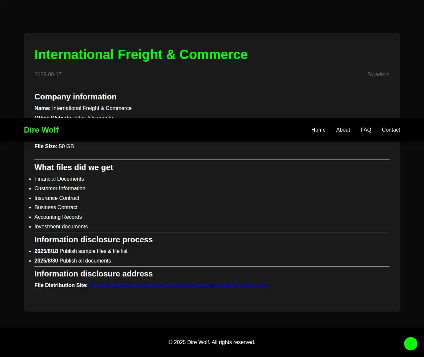Click the footer copyright text
This screenshot has width=424, height=357.
coord(212,342)
